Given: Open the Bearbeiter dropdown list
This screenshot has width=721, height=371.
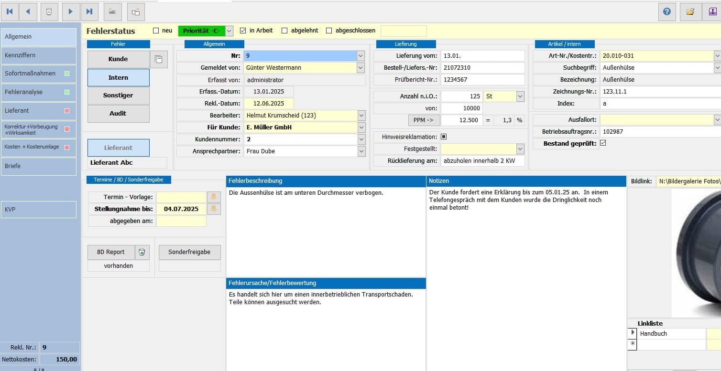Looking at the screenshot, I should [361, 116].
